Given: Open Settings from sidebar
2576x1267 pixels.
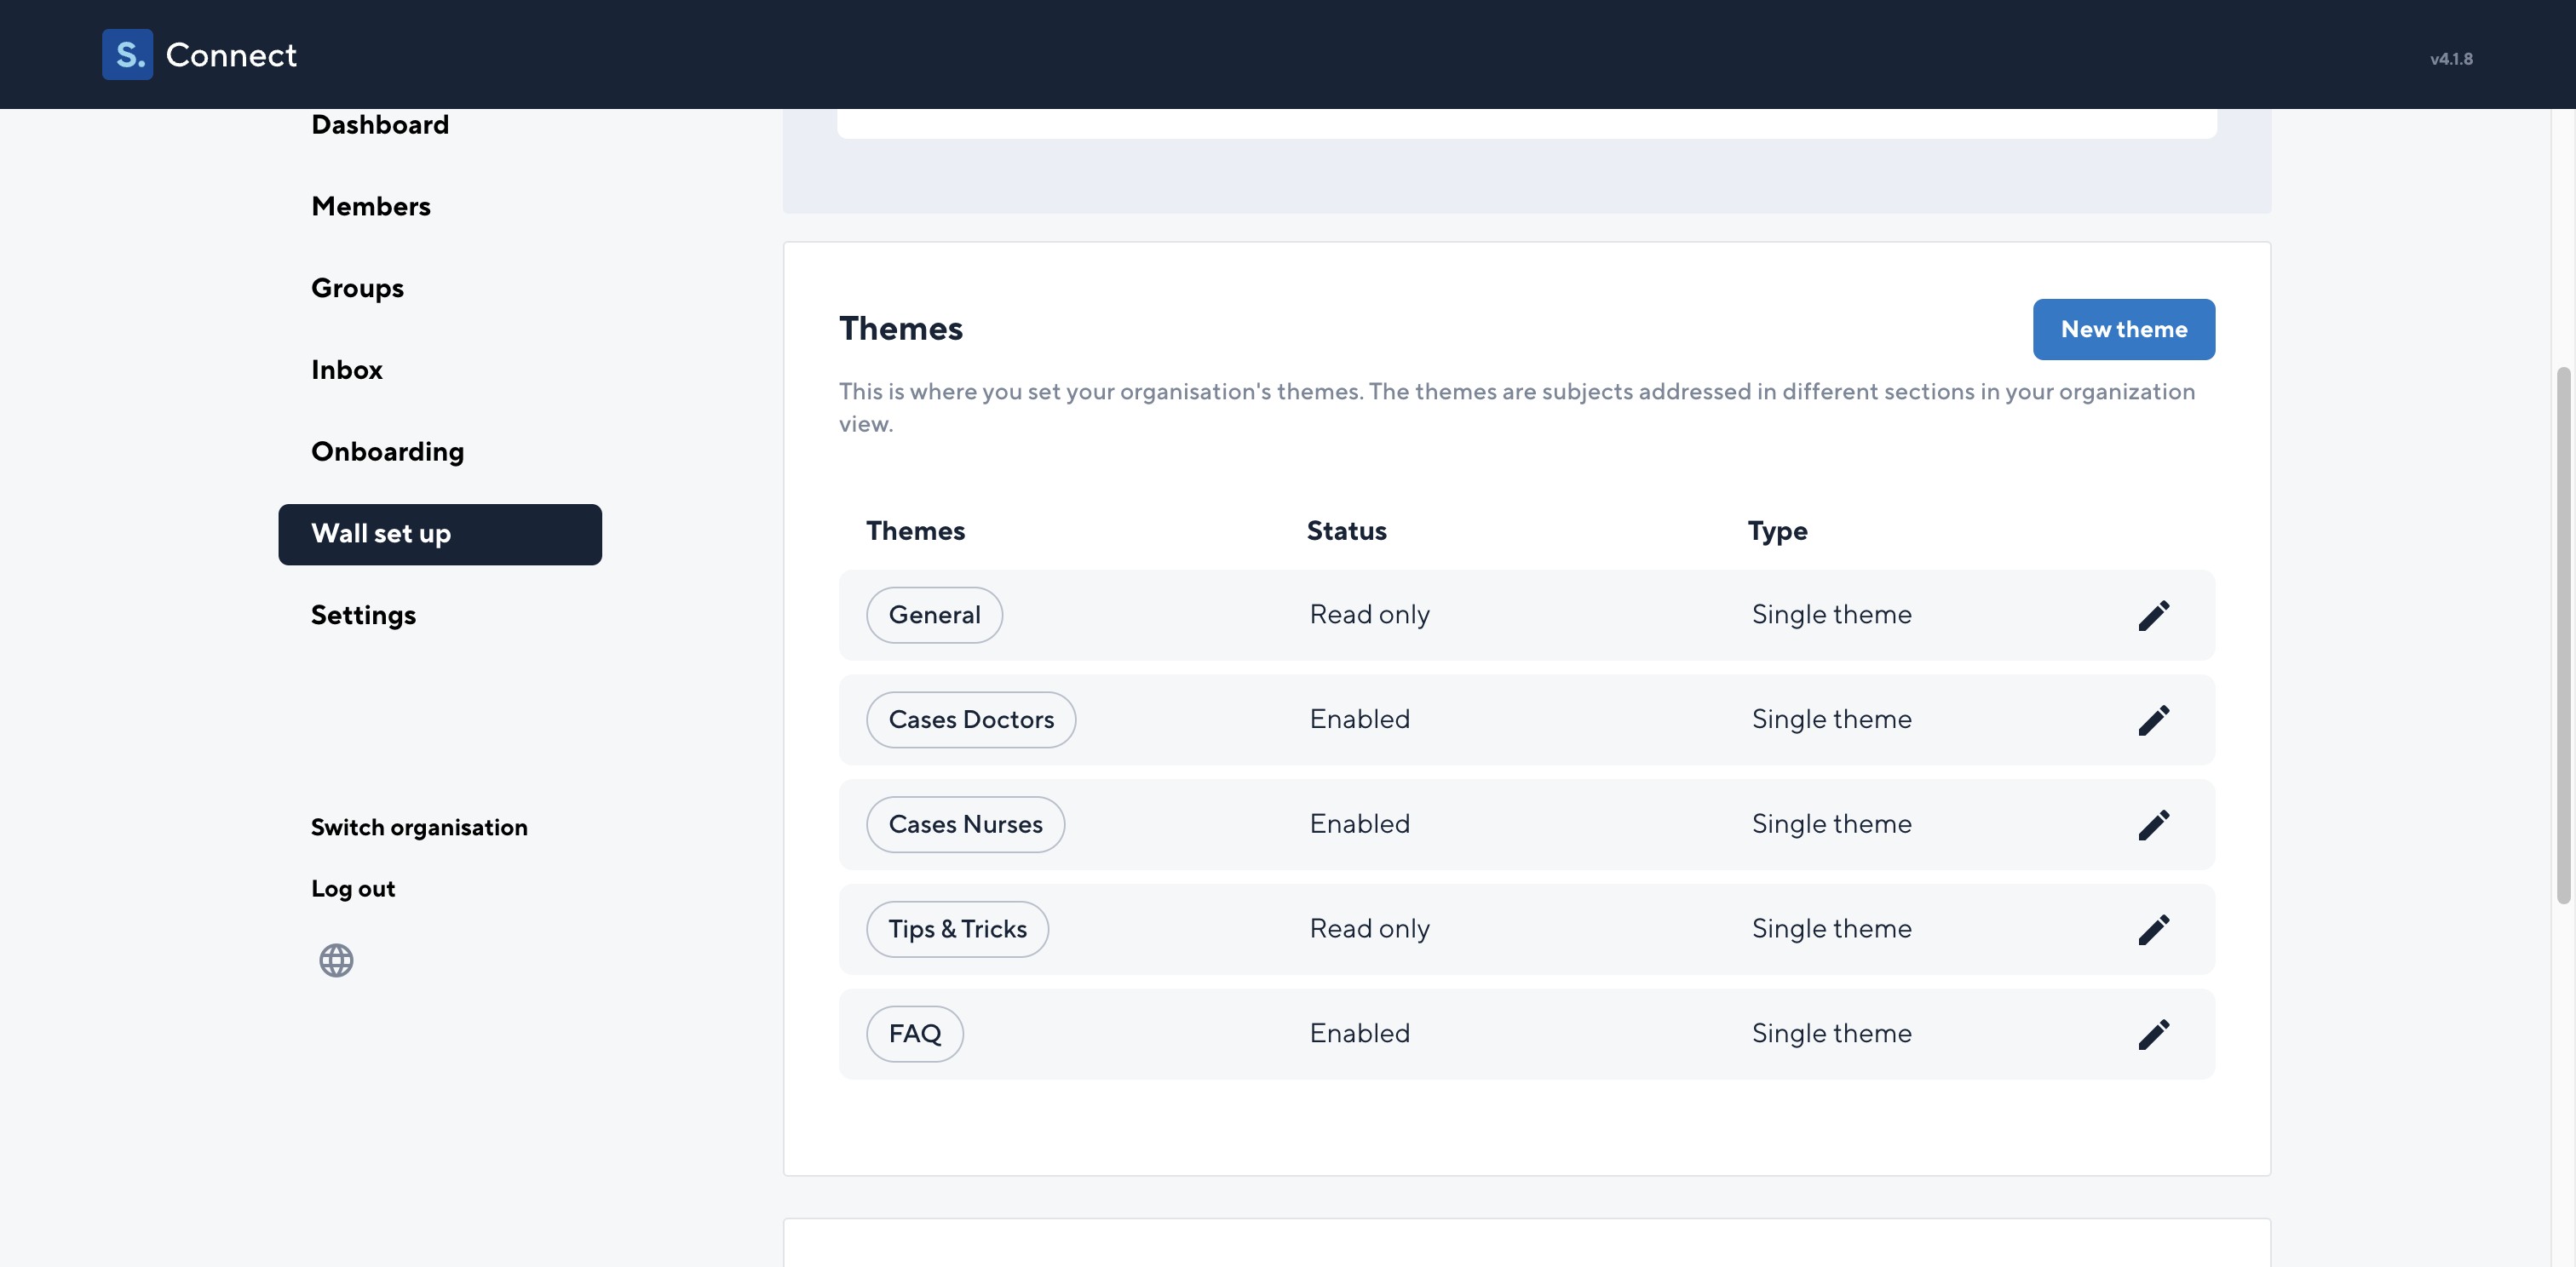Looking at the screenshot, I should tap(363, 616).
